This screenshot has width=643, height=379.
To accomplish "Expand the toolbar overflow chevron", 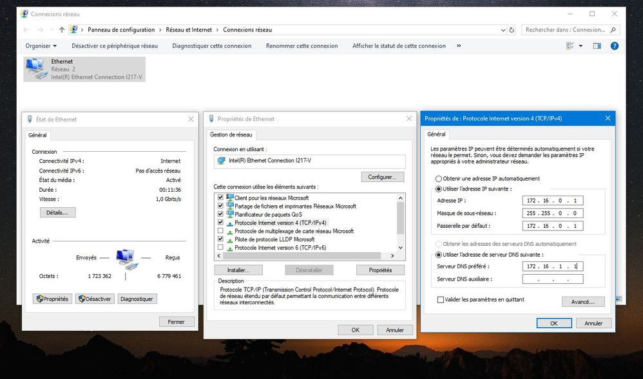I will pyautogui.click(x=459, y=46).
